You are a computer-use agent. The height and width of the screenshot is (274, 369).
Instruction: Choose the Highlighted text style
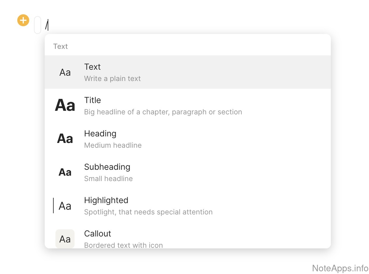(106, 200)
